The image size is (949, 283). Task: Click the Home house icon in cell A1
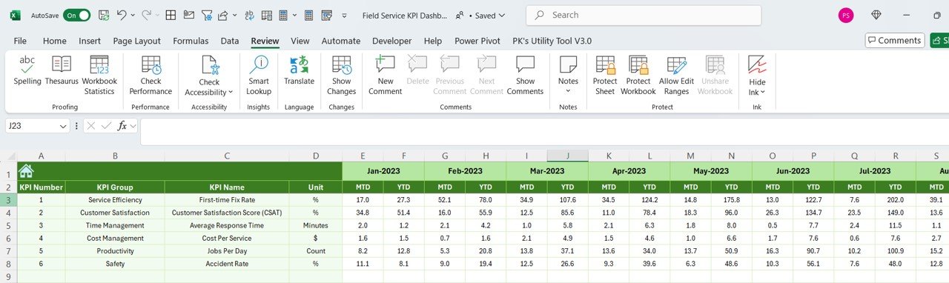coord(26,170)
